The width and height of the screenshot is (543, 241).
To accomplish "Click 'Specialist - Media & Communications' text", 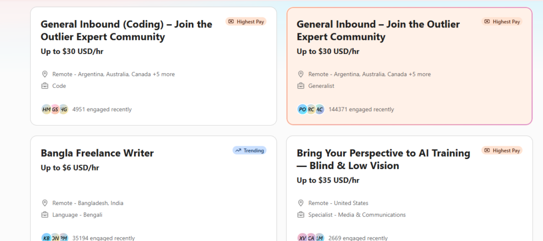I will click(x=357, y=215).
